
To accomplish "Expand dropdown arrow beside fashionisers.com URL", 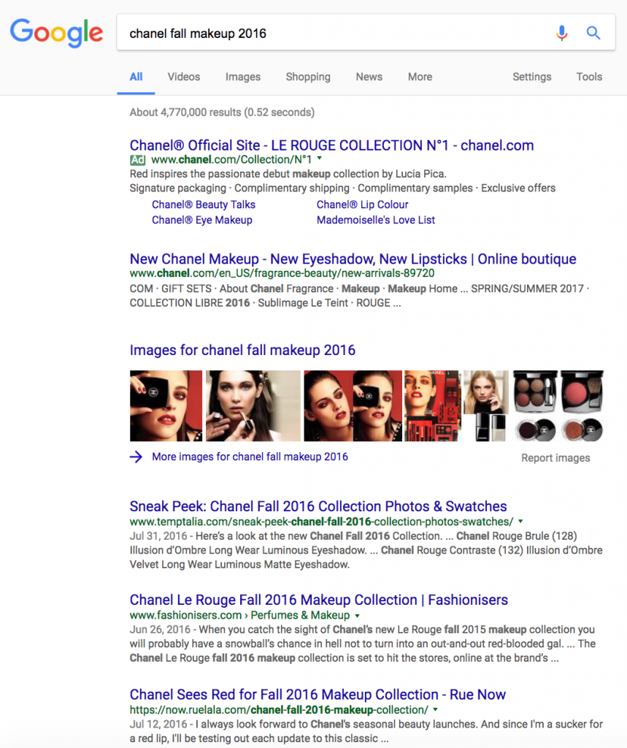I will tap(357, 615).
